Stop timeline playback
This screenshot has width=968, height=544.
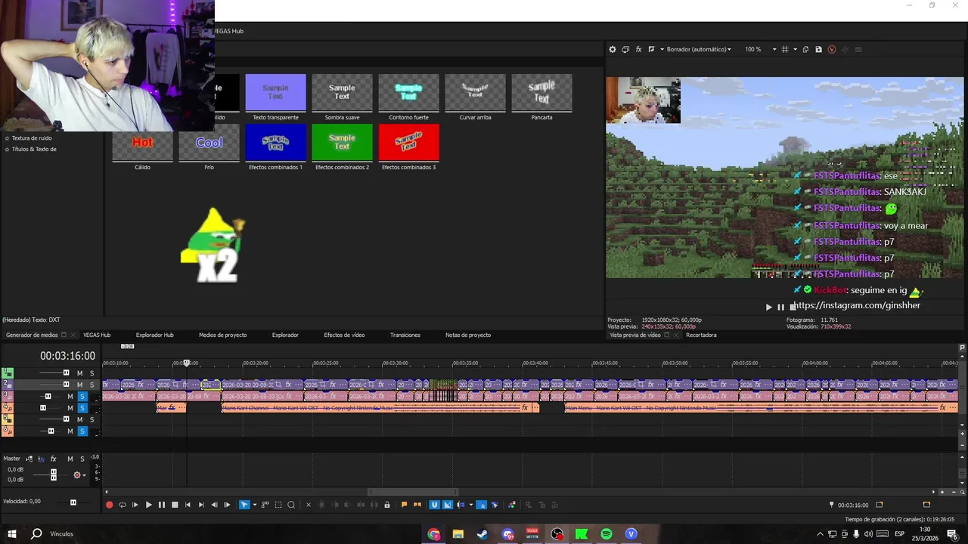coord(174,505)
